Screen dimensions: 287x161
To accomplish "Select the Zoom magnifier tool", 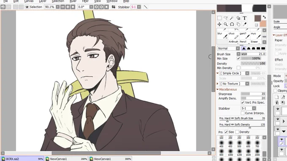I will [x=226, y=24].
